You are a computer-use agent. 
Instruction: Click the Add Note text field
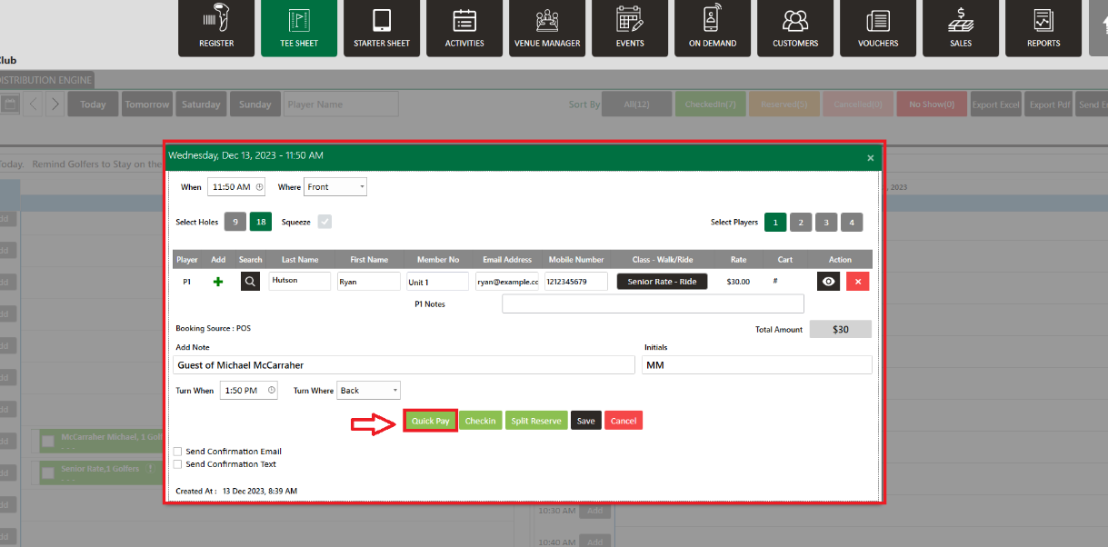[x=404, y=365]
